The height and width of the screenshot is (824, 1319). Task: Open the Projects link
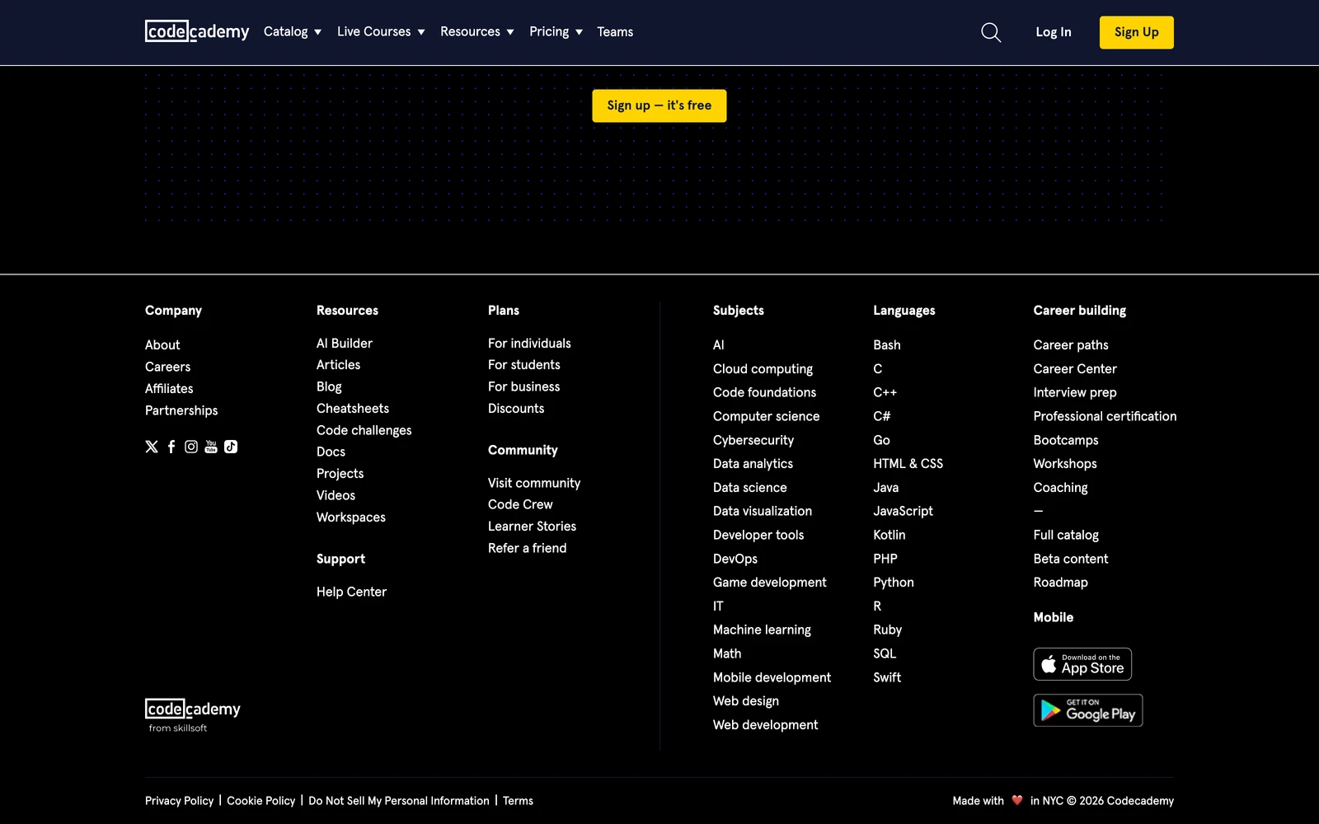(340, 474)
